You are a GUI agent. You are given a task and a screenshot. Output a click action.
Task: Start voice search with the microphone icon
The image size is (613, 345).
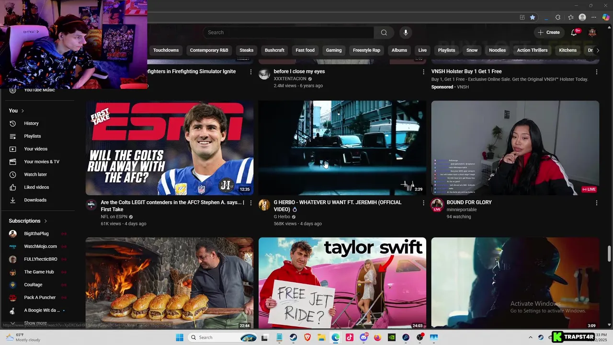click(406, 33)
